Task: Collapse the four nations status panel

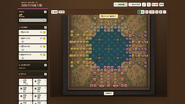Action: pos(45,27)
